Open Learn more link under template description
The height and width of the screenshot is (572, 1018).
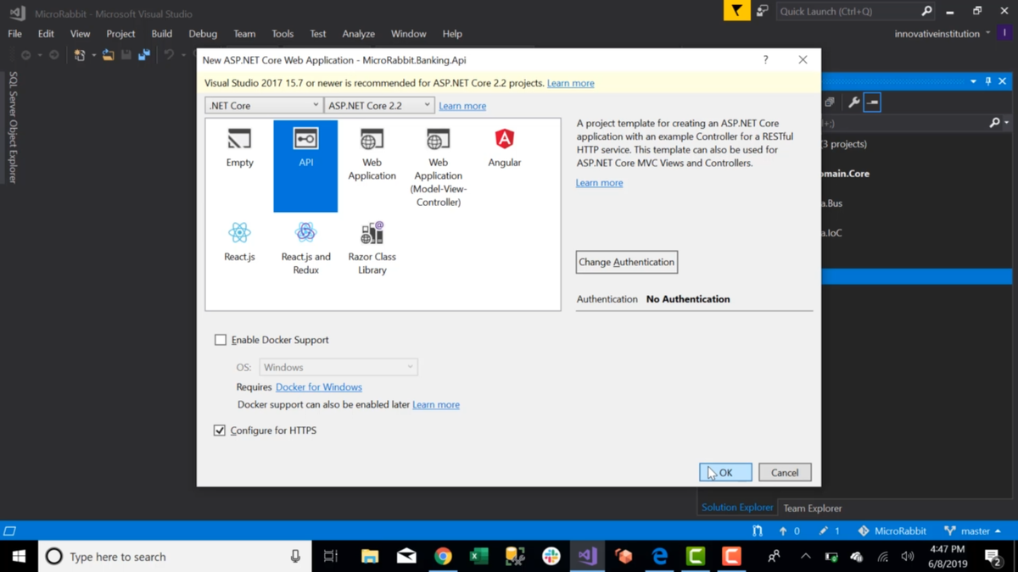[599, 183]
